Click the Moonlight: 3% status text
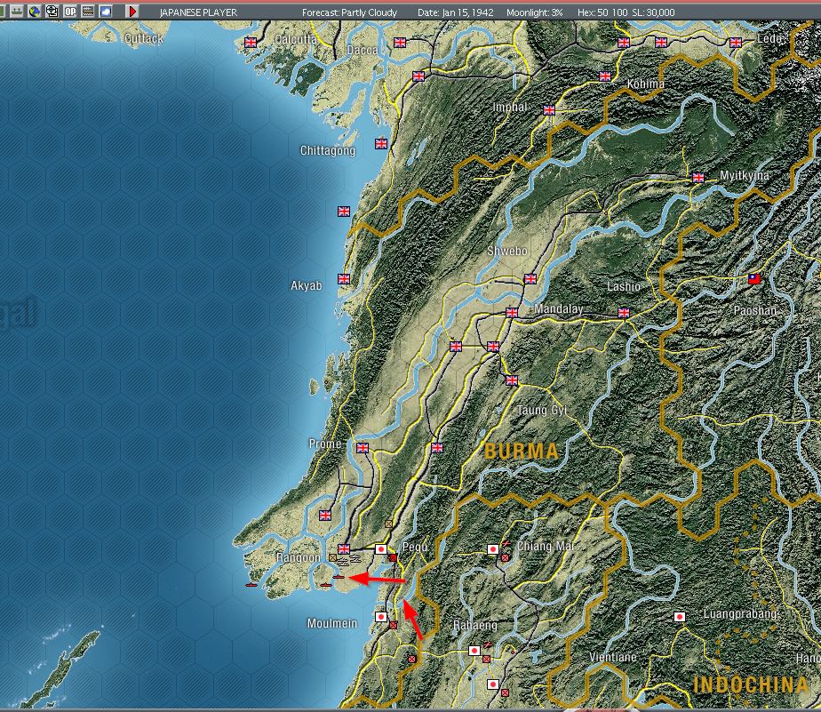This screenshot has width=821, height=712. (535, 12)
